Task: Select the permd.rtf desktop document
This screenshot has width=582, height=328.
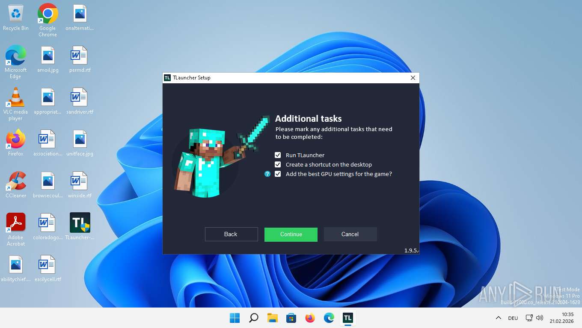Action: click(80, 60)
